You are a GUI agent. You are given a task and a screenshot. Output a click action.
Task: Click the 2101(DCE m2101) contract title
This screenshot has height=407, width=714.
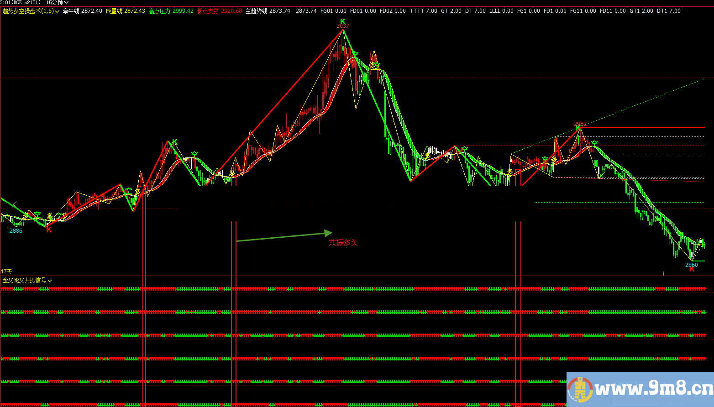[18, 2]
